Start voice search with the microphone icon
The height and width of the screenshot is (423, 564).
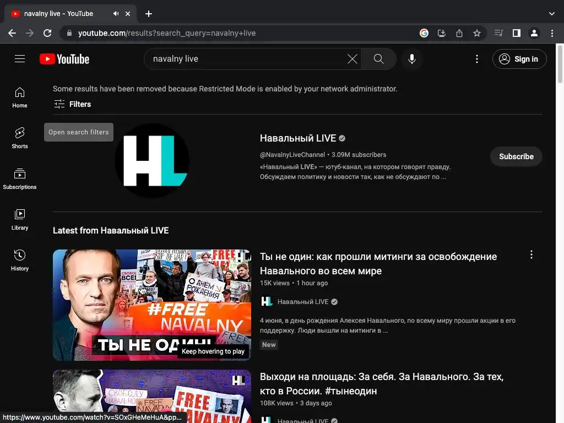tap(412, 59)
